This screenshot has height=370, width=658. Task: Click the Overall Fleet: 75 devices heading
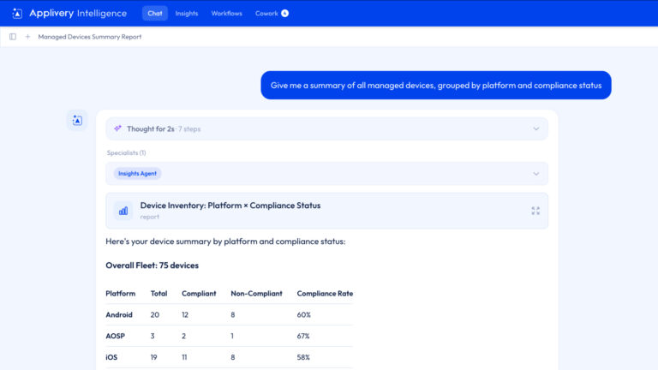pyautogui.click(x=152, y=266)
